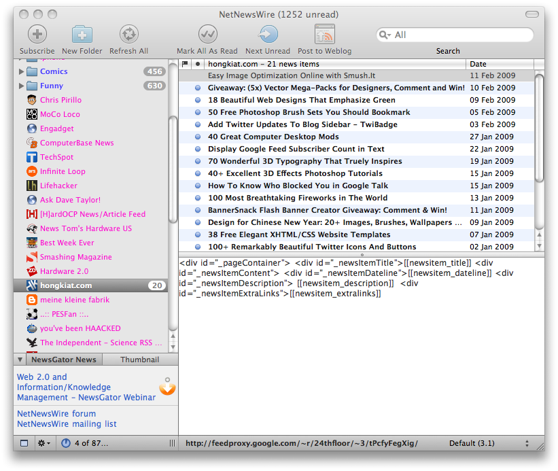The height and width of the screenshot is (471, 558).
Task: Open the gear action menu
Action: pos(44,443)
